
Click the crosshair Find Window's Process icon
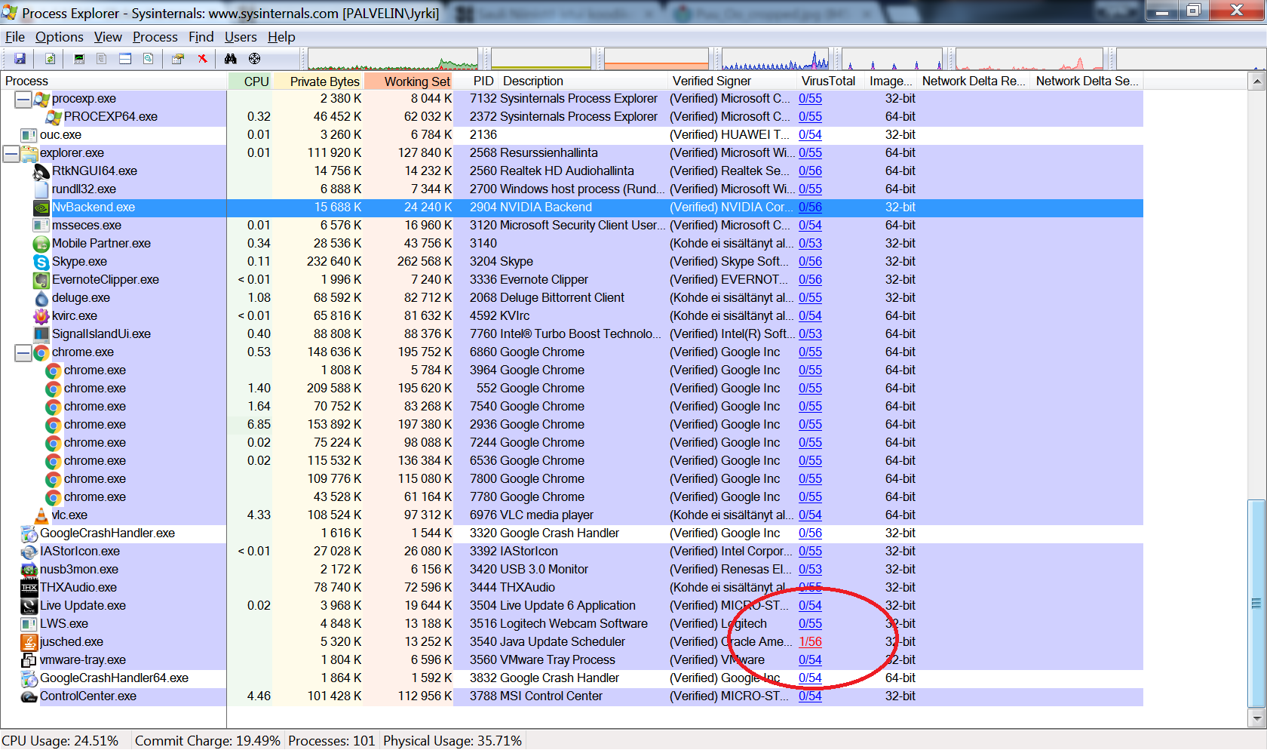[255, 59]
